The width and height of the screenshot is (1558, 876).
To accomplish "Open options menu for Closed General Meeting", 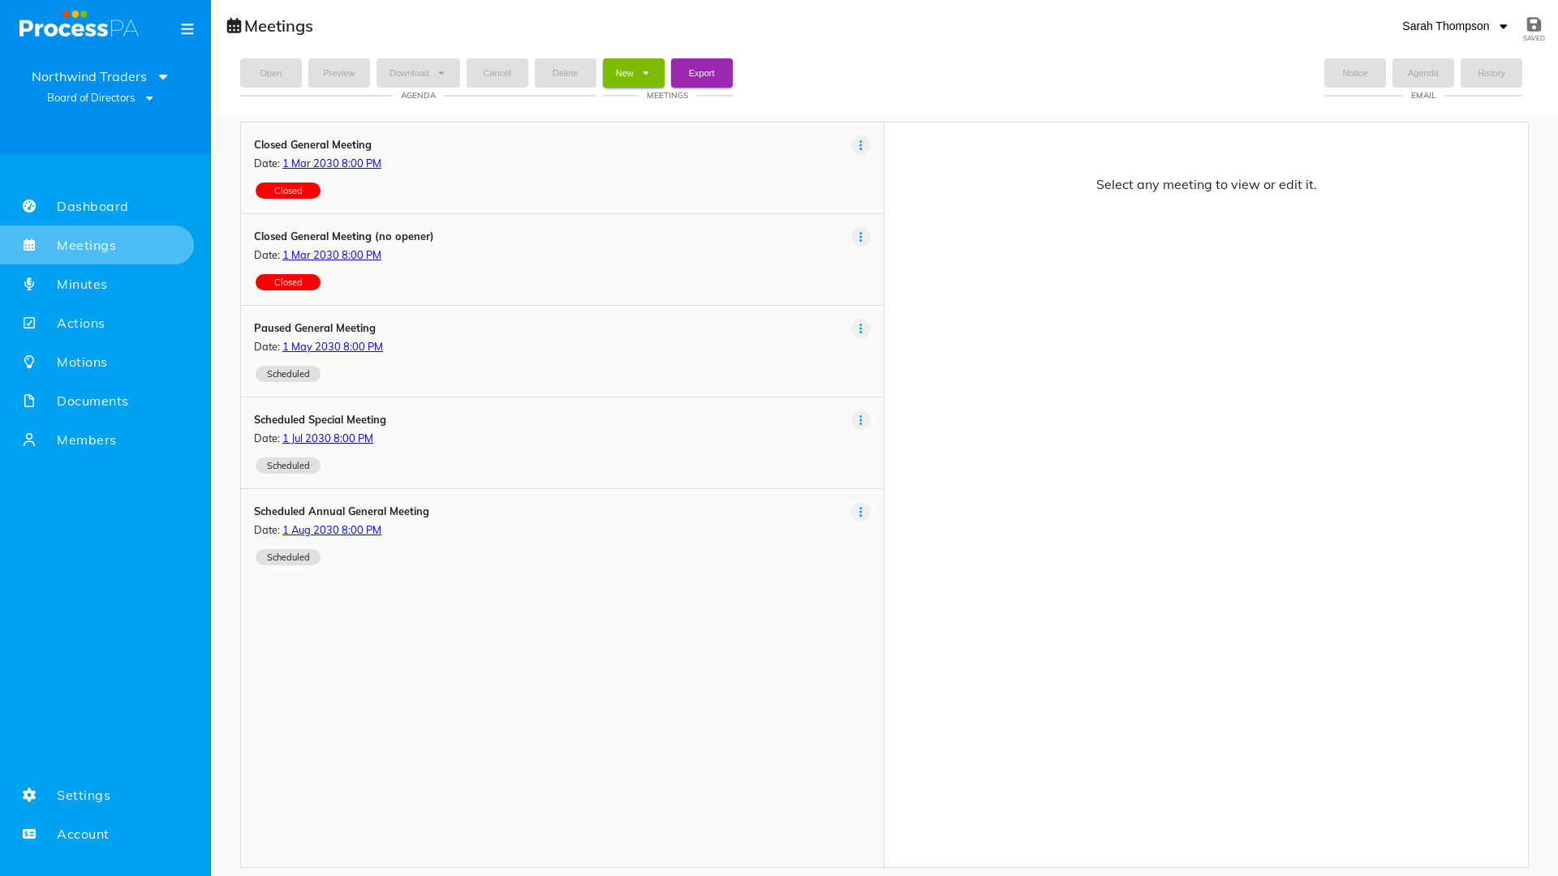I will [861, 145].
